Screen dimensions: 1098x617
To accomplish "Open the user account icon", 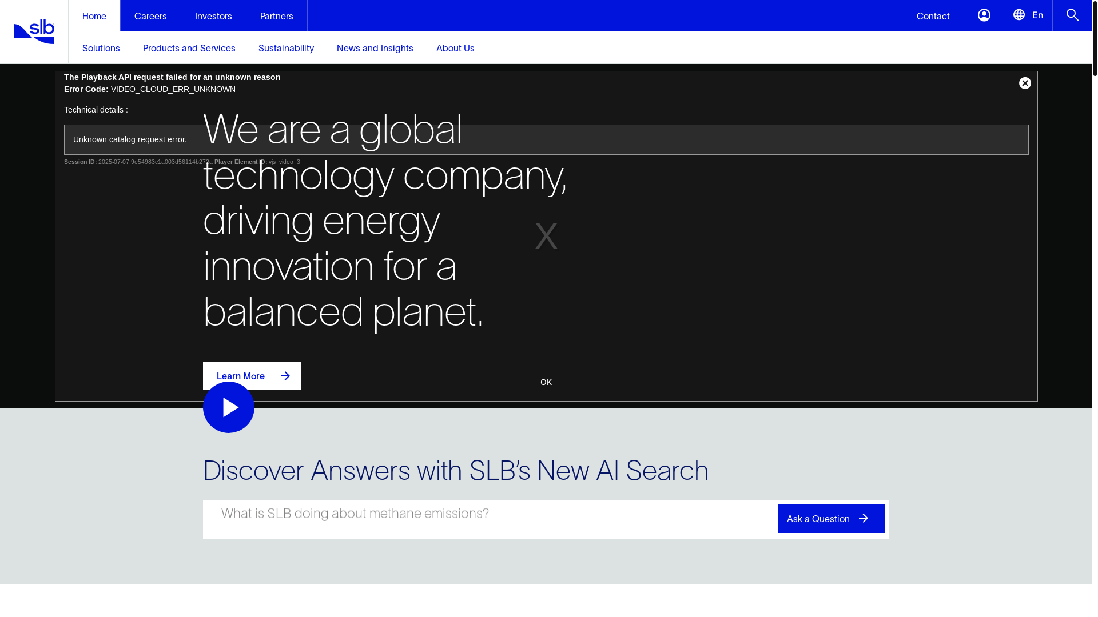I will tap(984, 15).
